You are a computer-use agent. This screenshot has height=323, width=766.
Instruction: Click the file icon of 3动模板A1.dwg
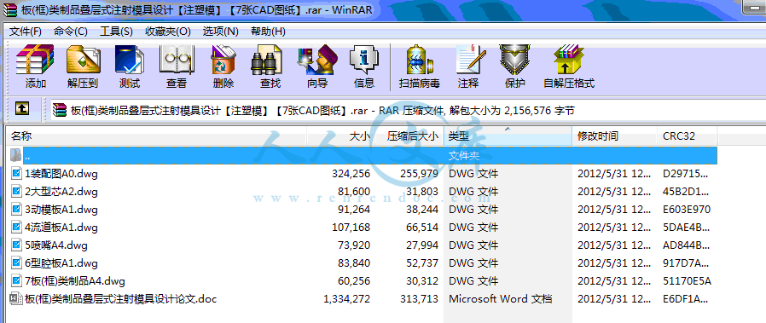pos(16,210)
